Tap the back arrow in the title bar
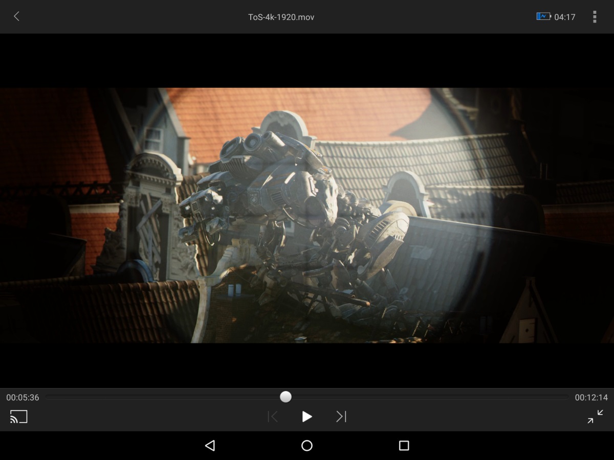Screen dimensions: 614x460 pyautogui.click(x=16, y=16)
